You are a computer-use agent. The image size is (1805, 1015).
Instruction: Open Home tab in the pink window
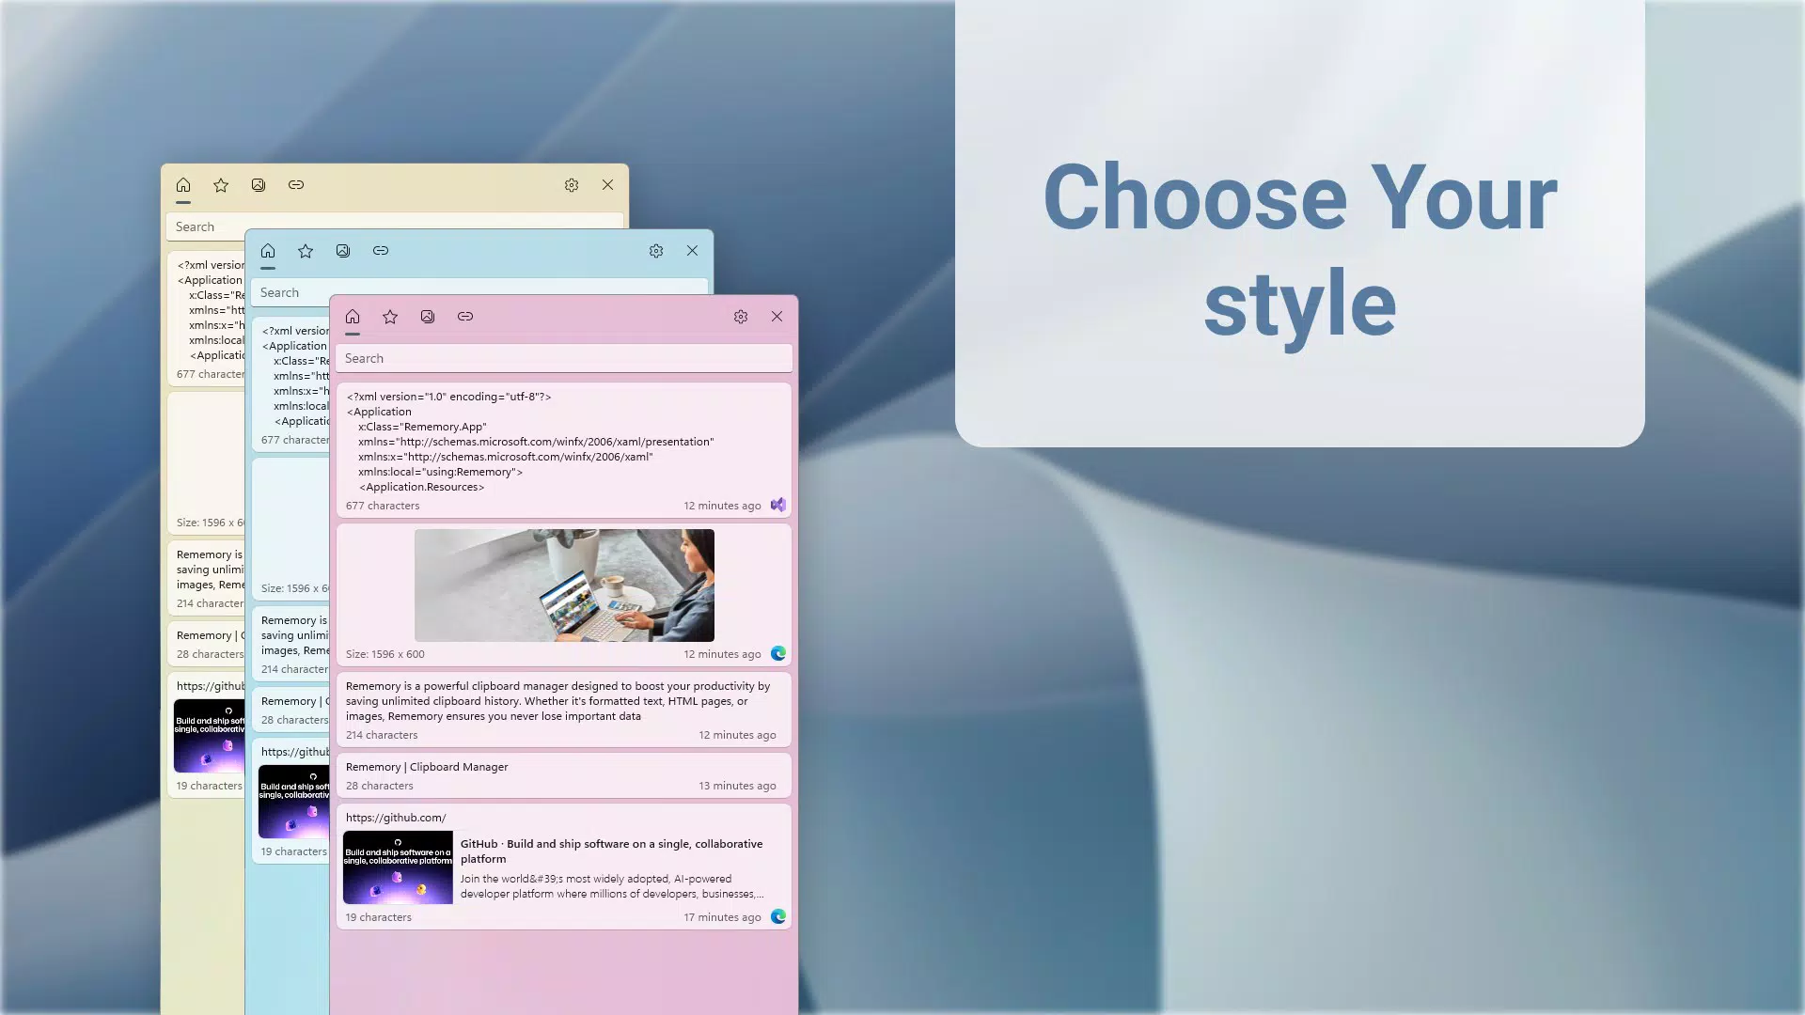353,317
